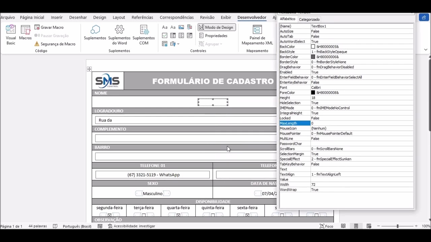Open the Referências tab

point(142,17)
